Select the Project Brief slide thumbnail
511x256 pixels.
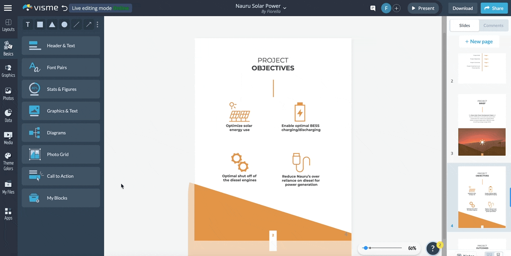pyautogui.click(x=482, y=125)
